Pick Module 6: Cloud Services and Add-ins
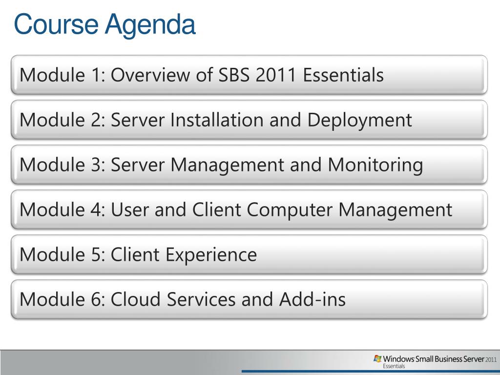500x375 pixels. pyautogui.click(x=249, y=299)
